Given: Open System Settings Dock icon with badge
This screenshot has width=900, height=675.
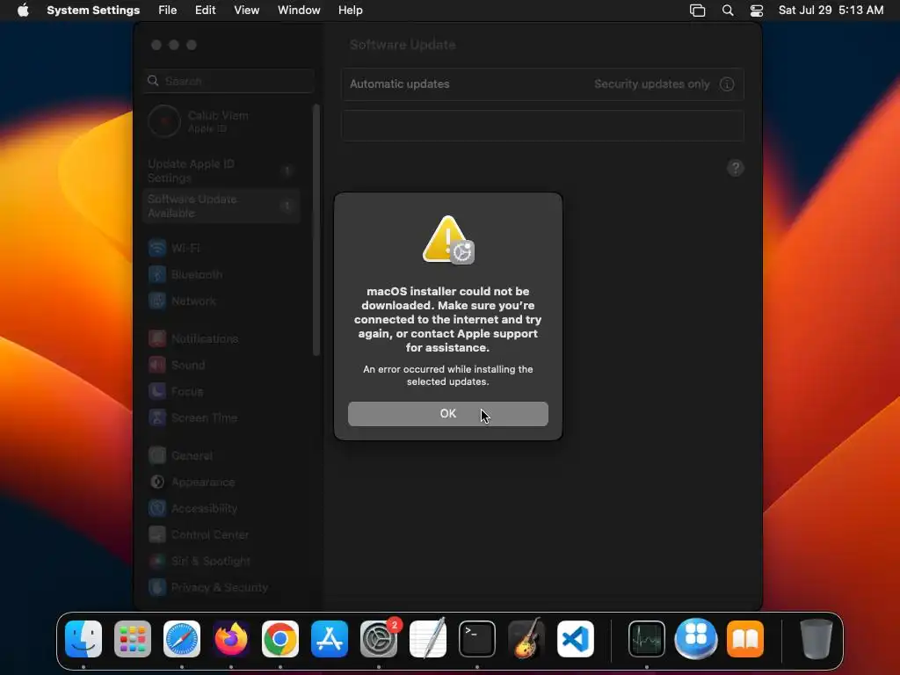Looking at the screenshot, I should coord(379,639).
